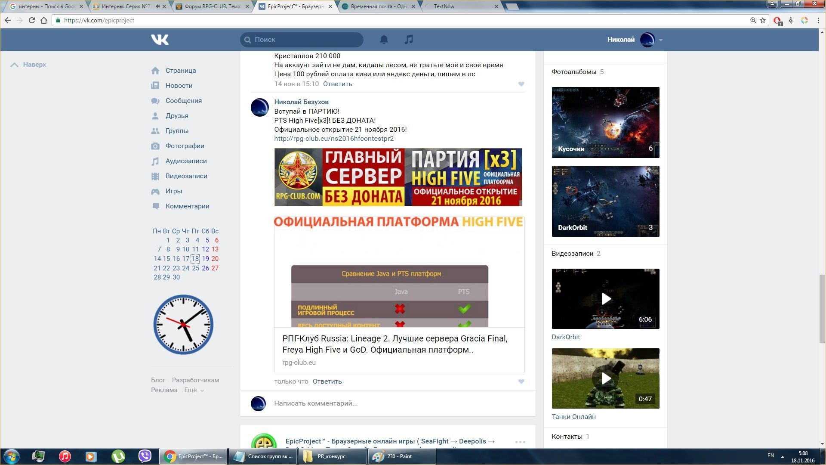The height and width of the screenshot is (465, 826).
Task: Open the browser home page button
Action: click(x=43, y=20)
